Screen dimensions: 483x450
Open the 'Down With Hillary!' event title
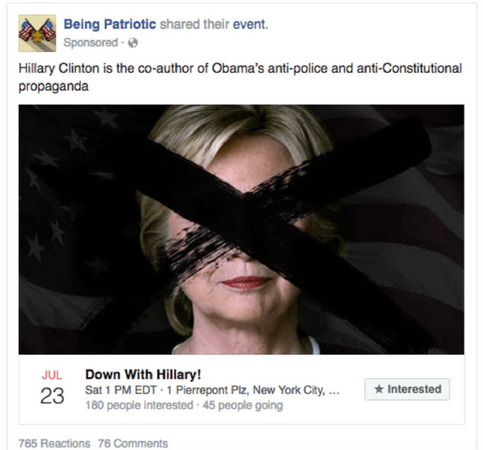pos(143,374)
